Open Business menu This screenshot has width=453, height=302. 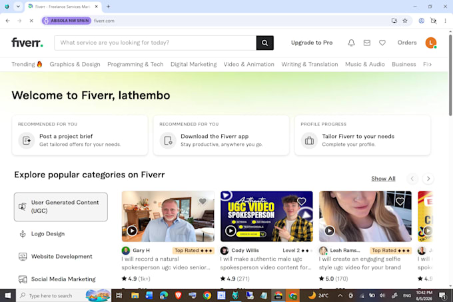[x=404, y=65]
